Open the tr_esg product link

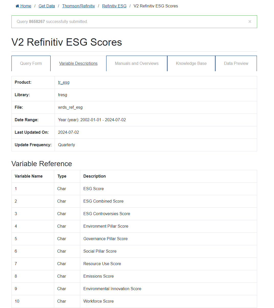[64, 82]
